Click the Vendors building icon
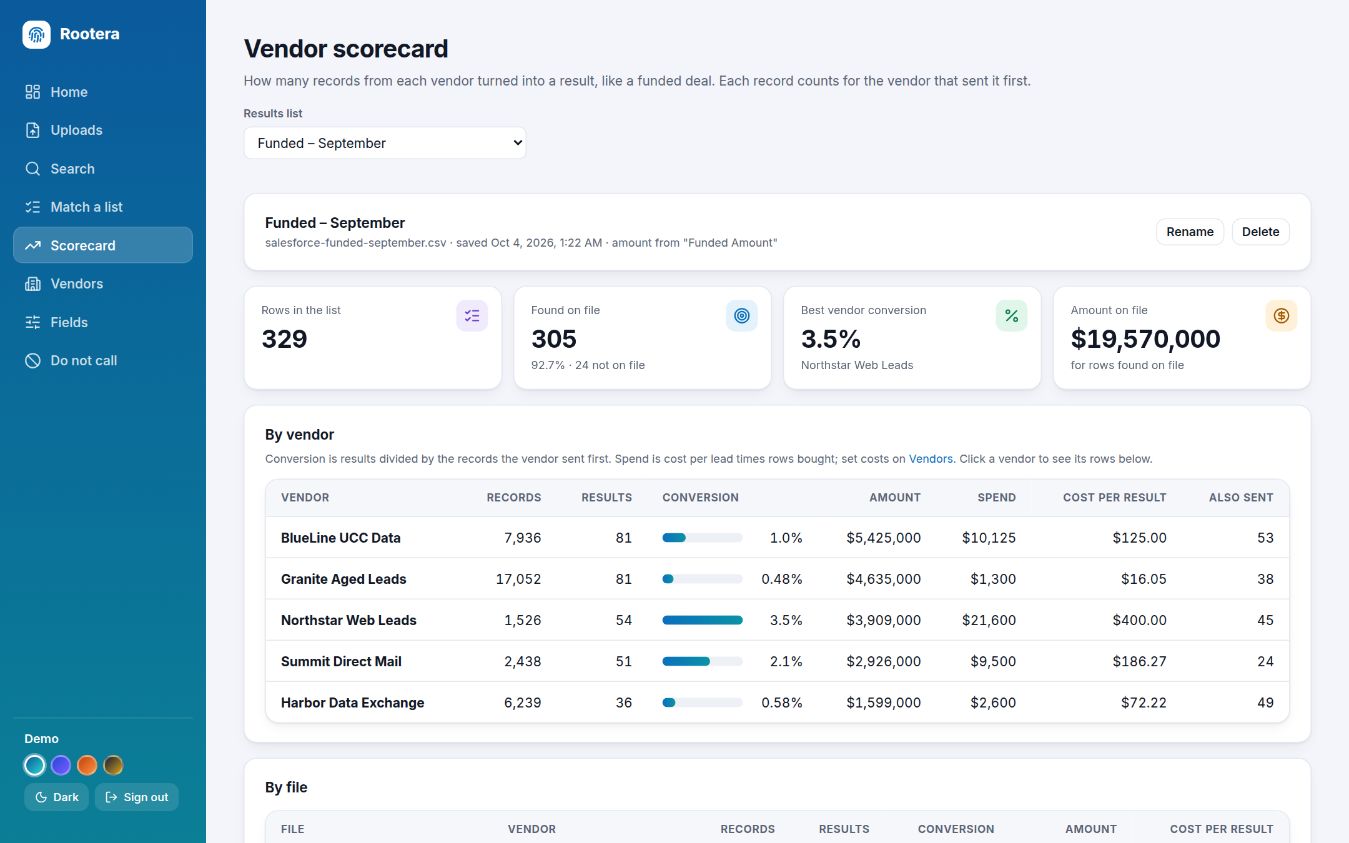Screen dimensions: 1349x843 pyautogui.click(x=32, y=283)
